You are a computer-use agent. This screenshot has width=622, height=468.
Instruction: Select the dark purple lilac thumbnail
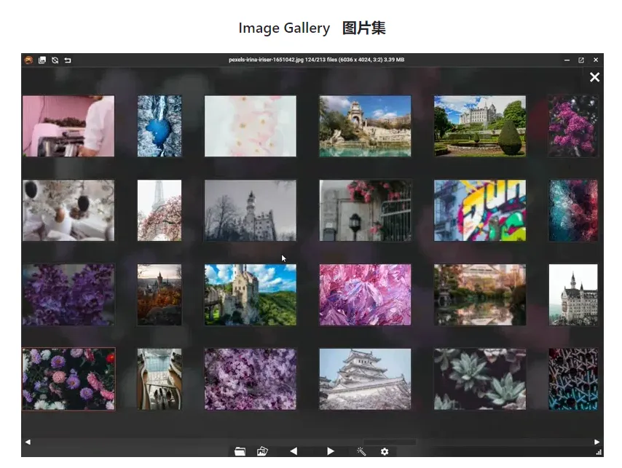[68, 295]
